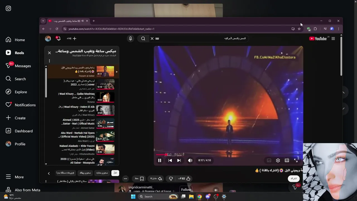
Task: Open Chrome tab search dropdown
Action: point(43,21)
